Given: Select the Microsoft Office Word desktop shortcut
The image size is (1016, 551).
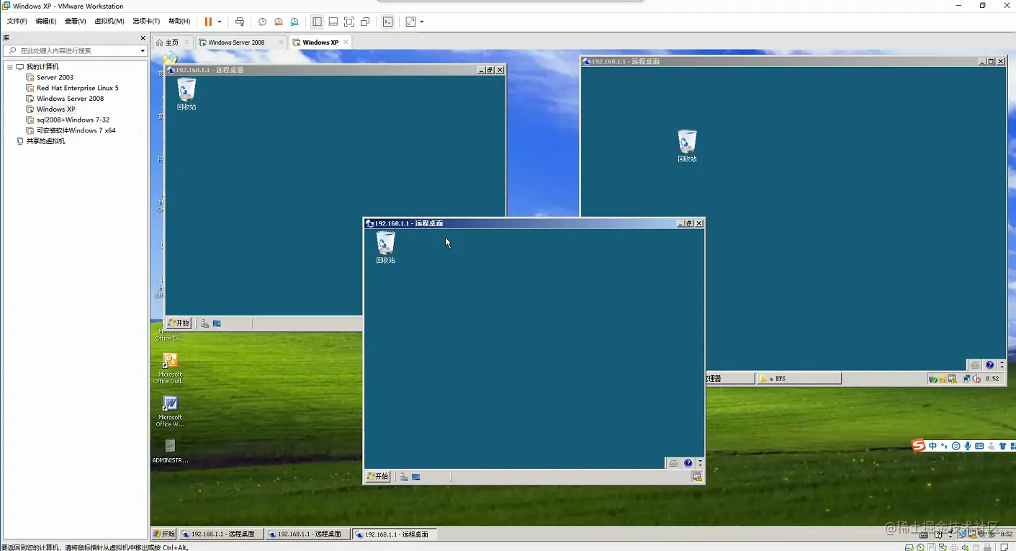Looking at the screenshot, I should click(x=170, y=411).
